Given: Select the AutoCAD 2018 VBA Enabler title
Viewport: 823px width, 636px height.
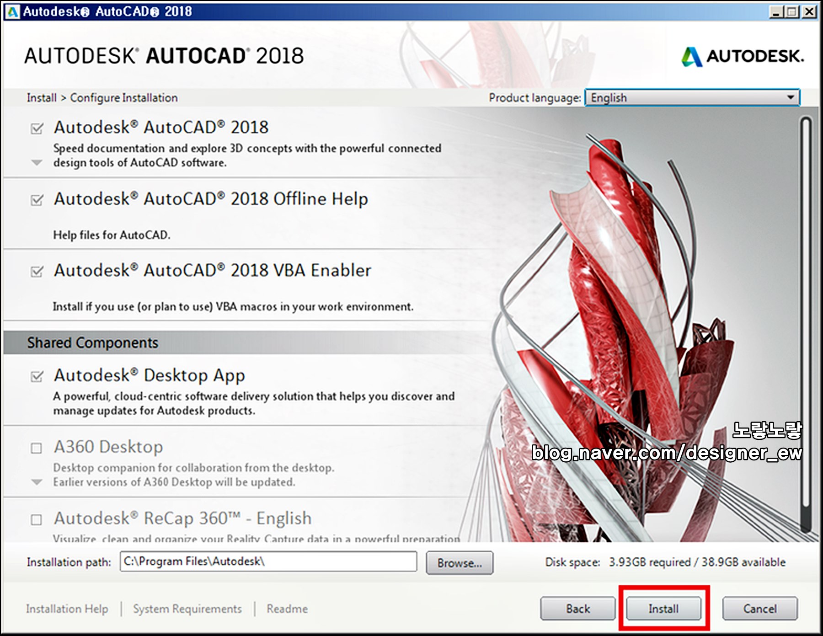Looking at the screenshot, I should tap(213, 271).
